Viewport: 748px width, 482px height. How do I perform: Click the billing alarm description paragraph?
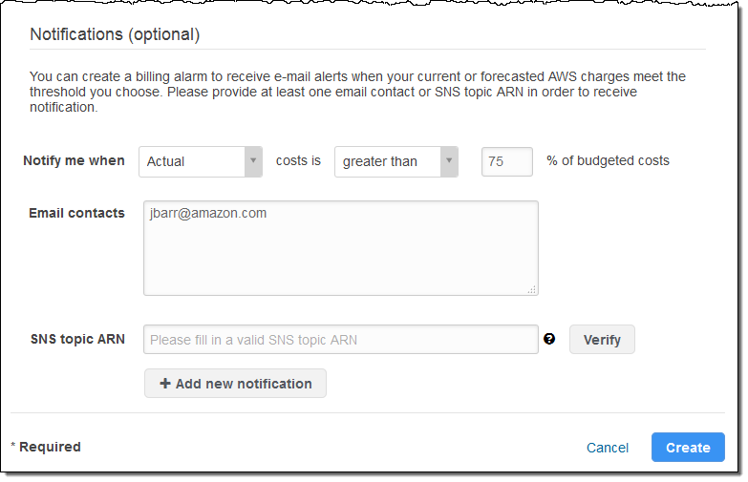[x=357, y=92]
